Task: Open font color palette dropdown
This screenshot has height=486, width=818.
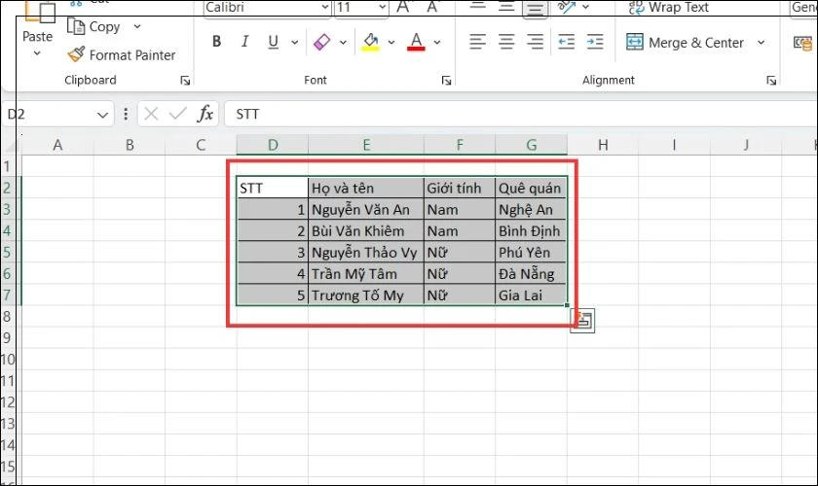Action: 437,42
